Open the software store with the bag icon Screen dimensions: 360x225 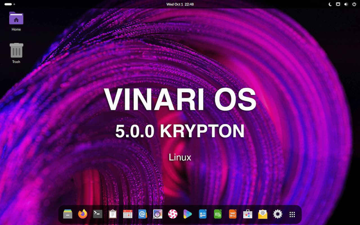pos(247,214)
